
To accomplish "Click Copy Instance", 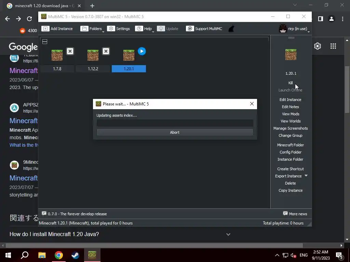I will 291,190.
